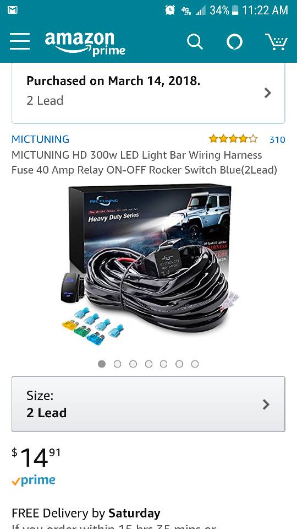This screenshot has width=297, height=529.
Task: Tap the alarm clock status icon
Action: click(x=170, y=10)
